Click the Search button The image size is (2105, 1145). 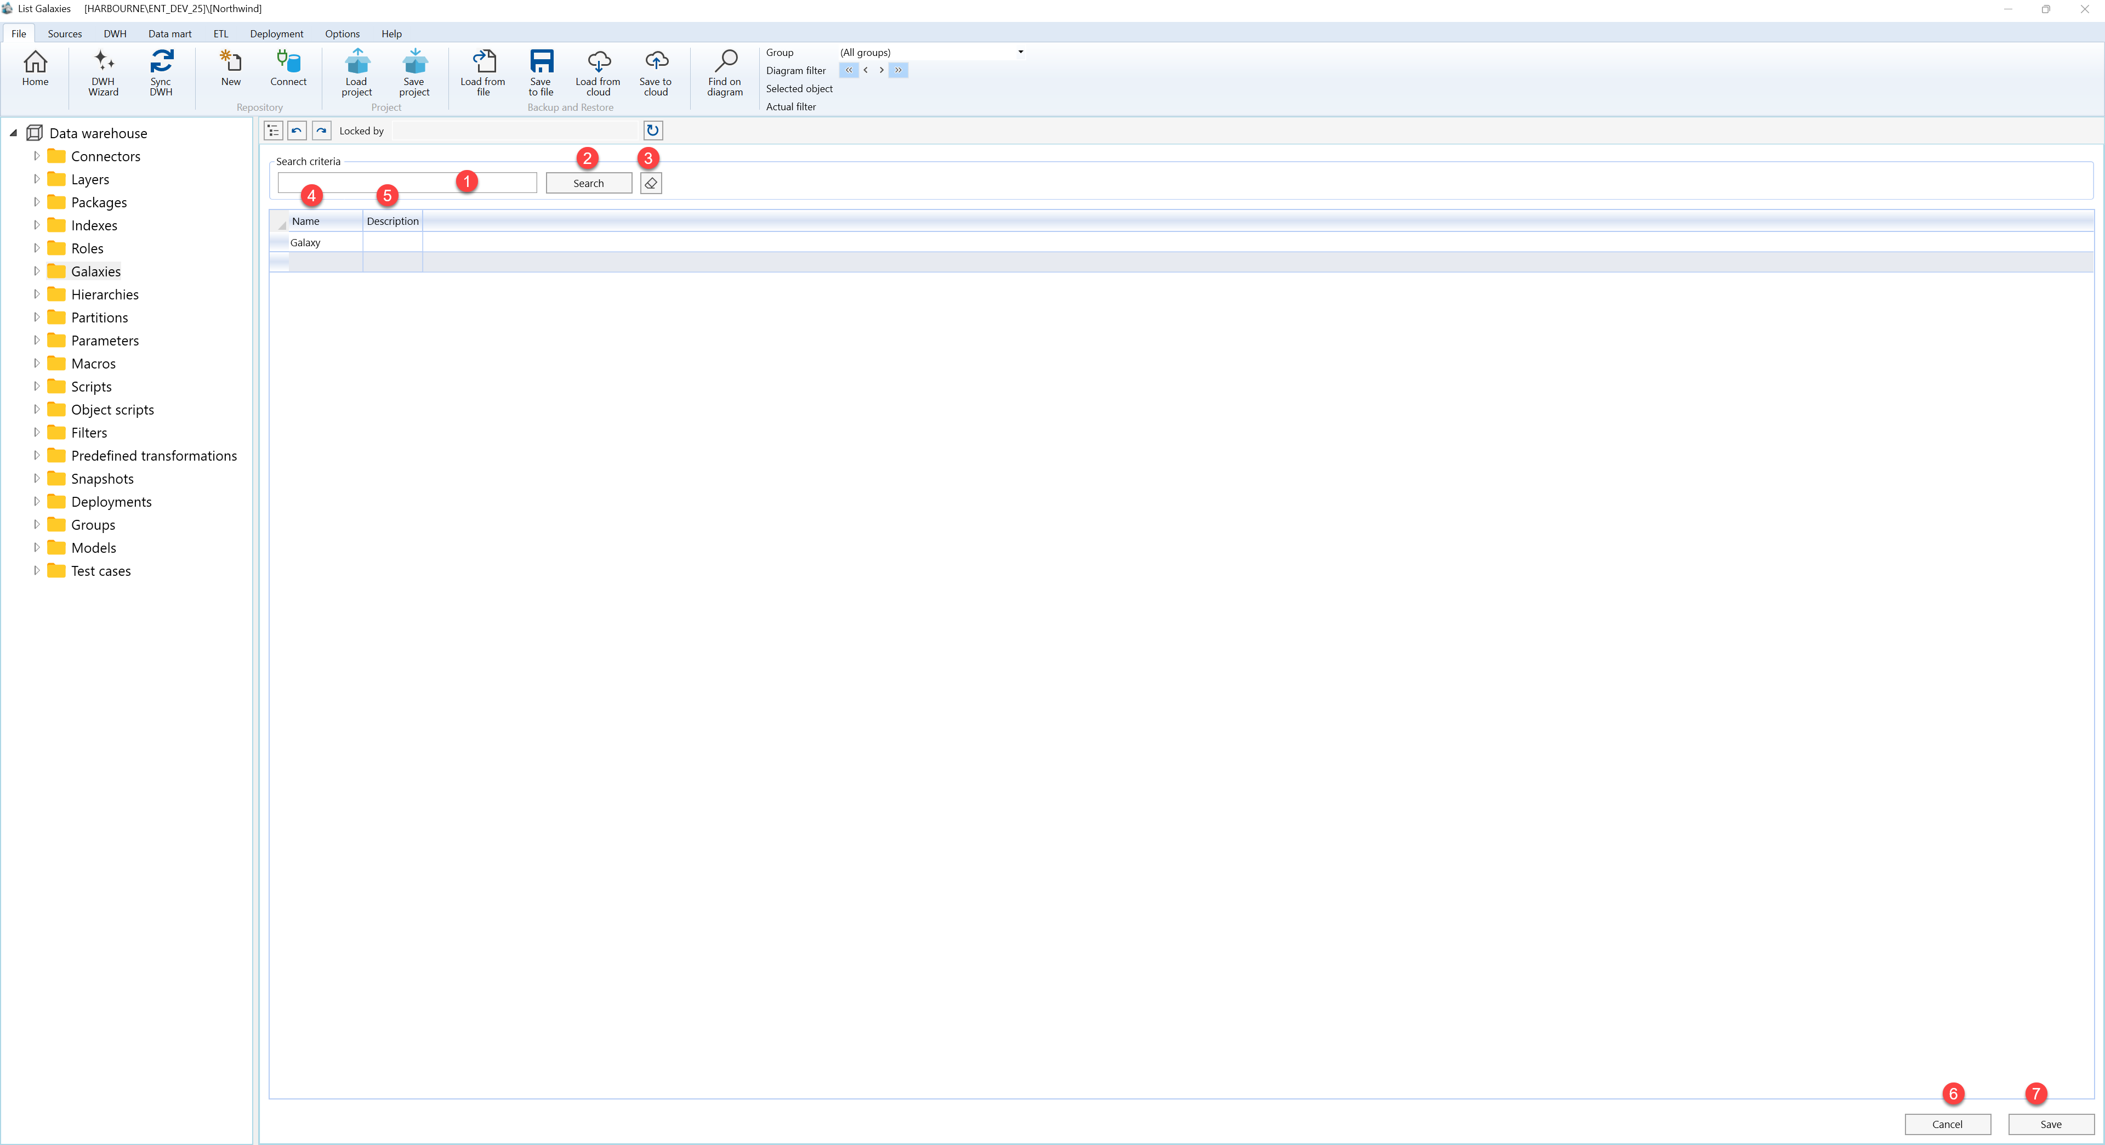589,183
